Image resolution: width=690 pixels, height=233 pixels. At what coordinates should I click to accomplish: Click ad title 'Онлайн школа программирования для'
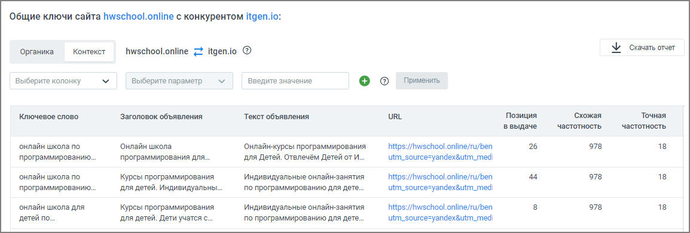(x=165, y=151)
